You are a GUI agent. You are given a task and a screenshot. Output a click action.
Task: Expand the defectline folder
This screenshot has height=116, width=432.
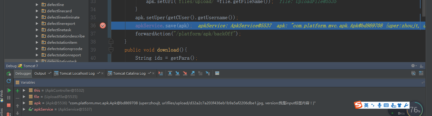(37, 5)
